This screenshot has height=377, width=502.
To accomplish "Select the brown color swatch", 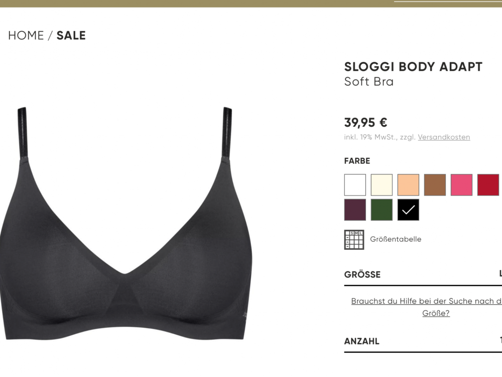I will coord(435,185).
